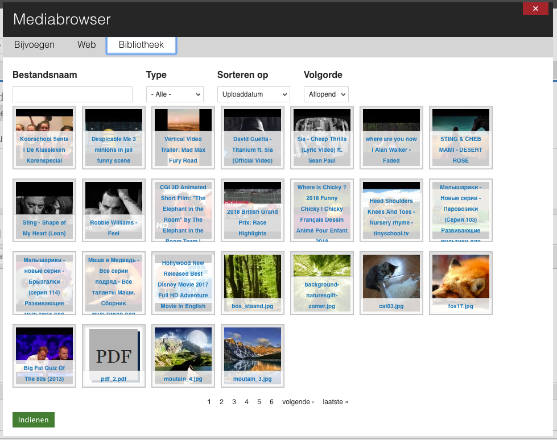The height and width of the screenshot is (440, 557).
Task: Select the bos_staand.jpg forest image
Action: click(x=252, y=283)
